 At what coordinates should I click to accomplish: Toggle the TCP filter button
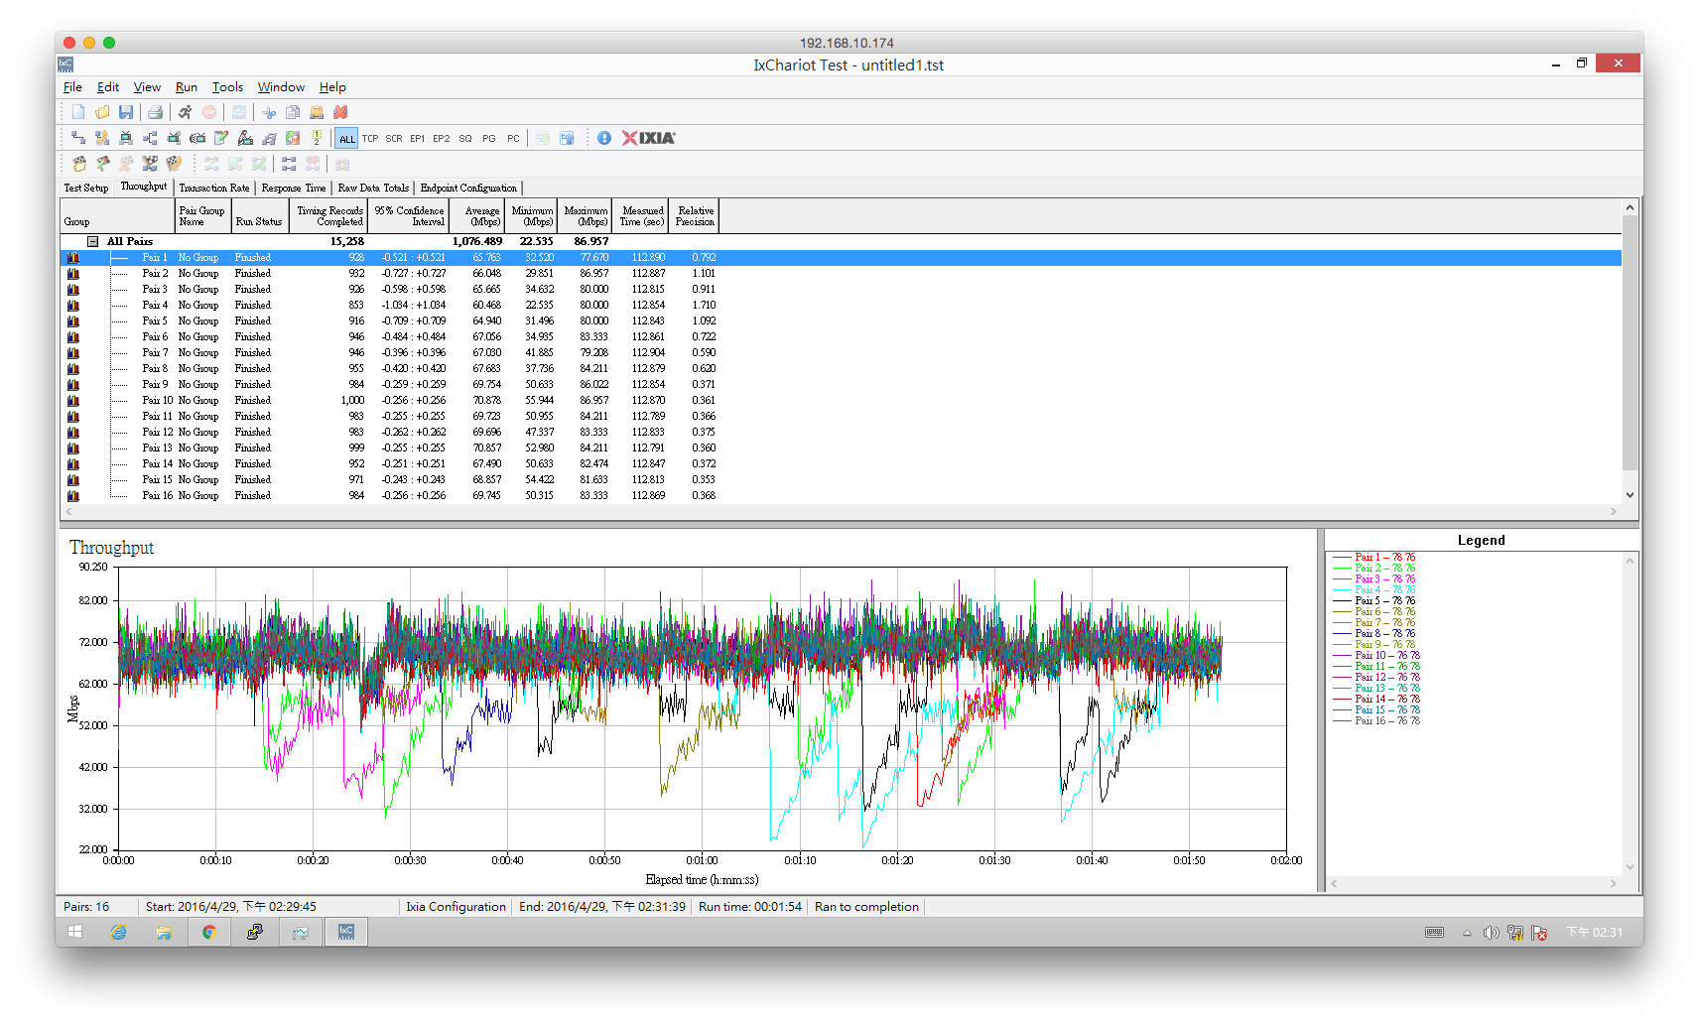pyautogui.click(x=370, y=138)
